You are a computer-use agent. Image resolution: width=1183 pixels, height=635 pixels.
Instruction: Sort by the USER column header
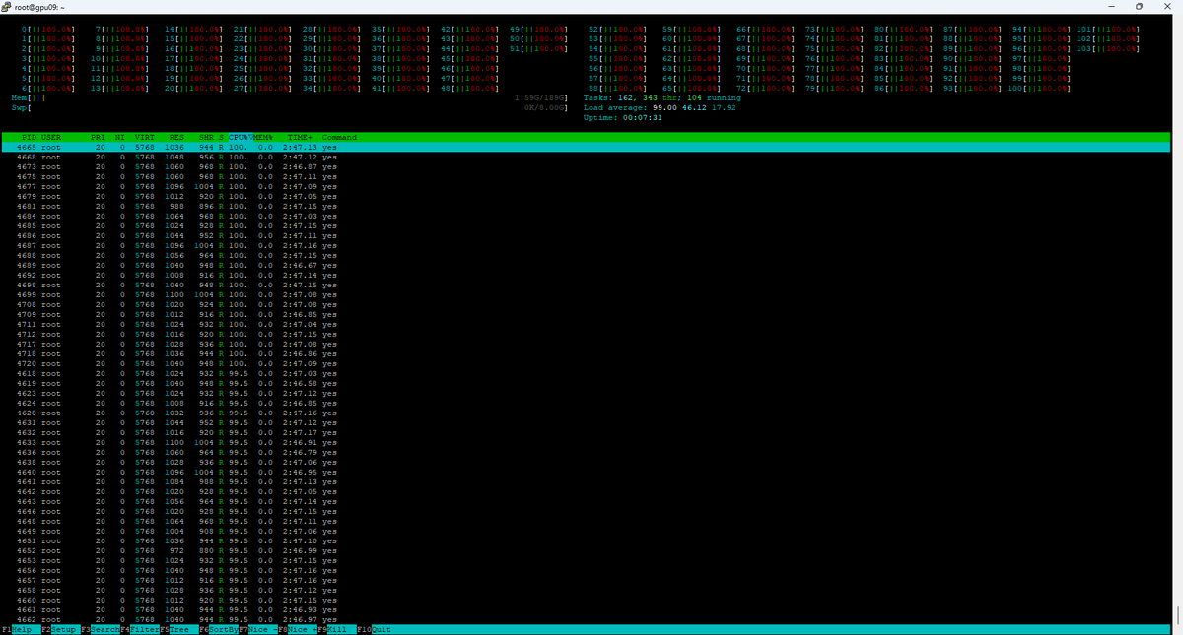coord(51,137)
